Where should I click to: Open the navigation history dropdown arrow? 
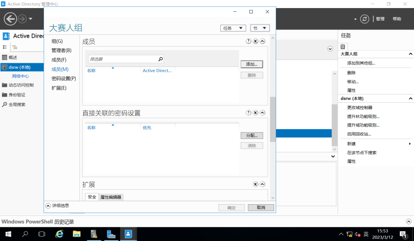pos(30,19)
